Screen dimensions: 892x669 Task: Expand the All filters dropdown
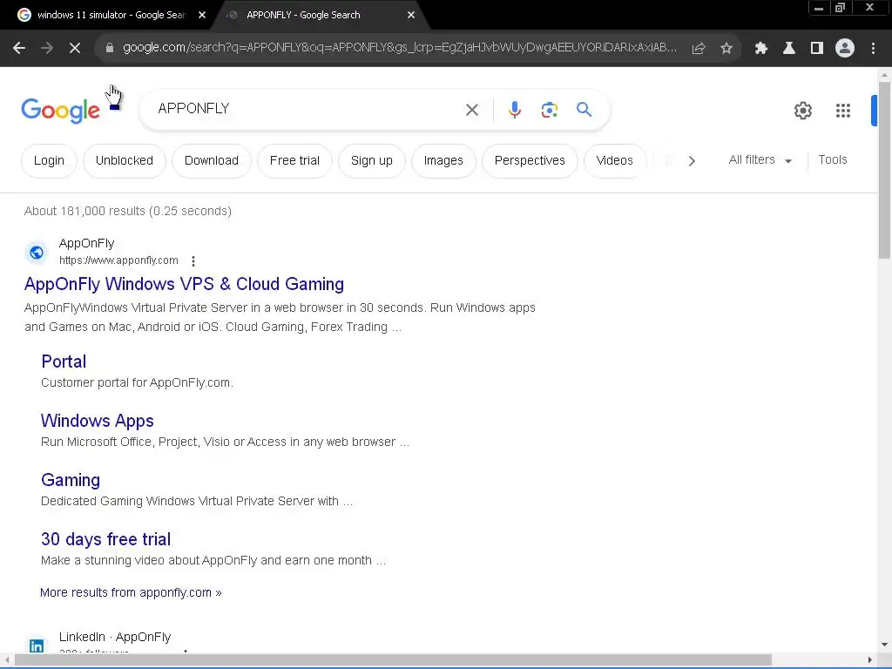(x=760, y=160)
